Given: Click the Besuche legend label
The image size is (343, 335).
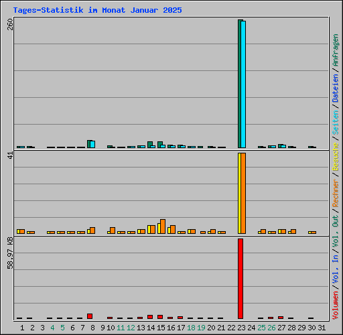Looking at the screenshot, I should coord(336,157).
